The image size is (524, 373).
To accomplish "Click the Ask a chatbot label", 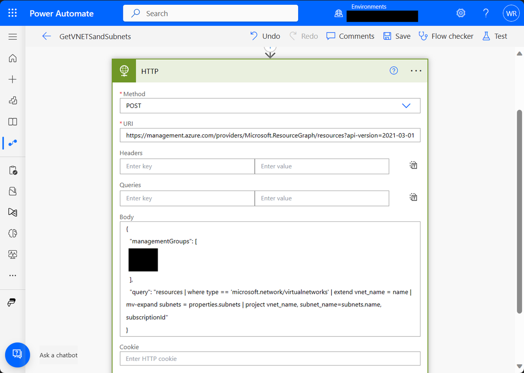I will click(58, 355).
